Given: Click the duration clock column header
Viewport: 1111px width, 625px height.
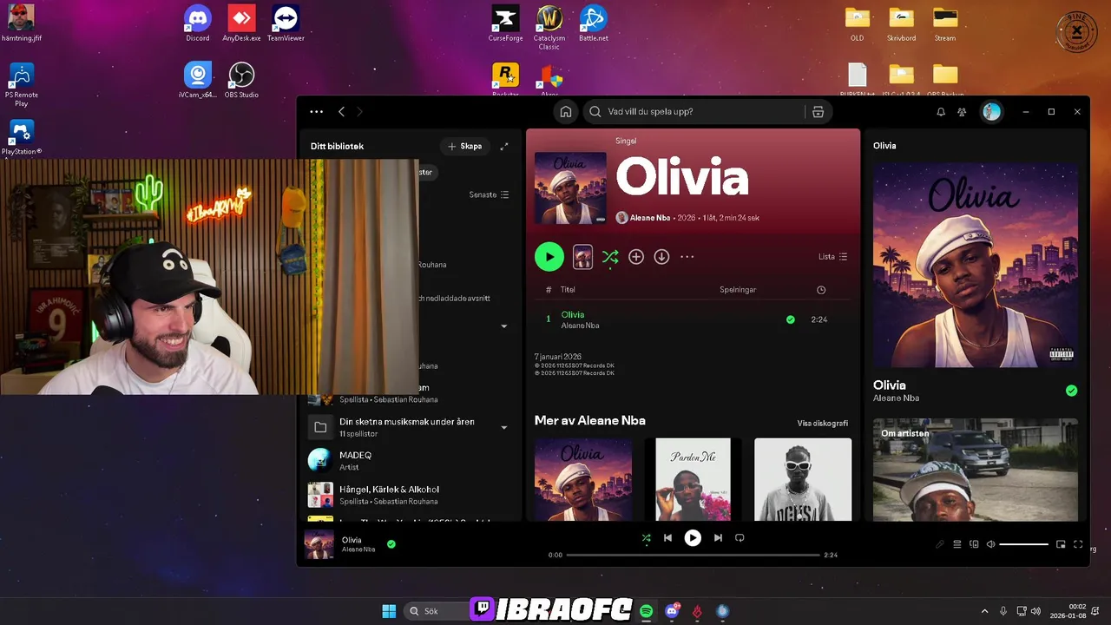Looking at the screenshot, I should (821, 290).
